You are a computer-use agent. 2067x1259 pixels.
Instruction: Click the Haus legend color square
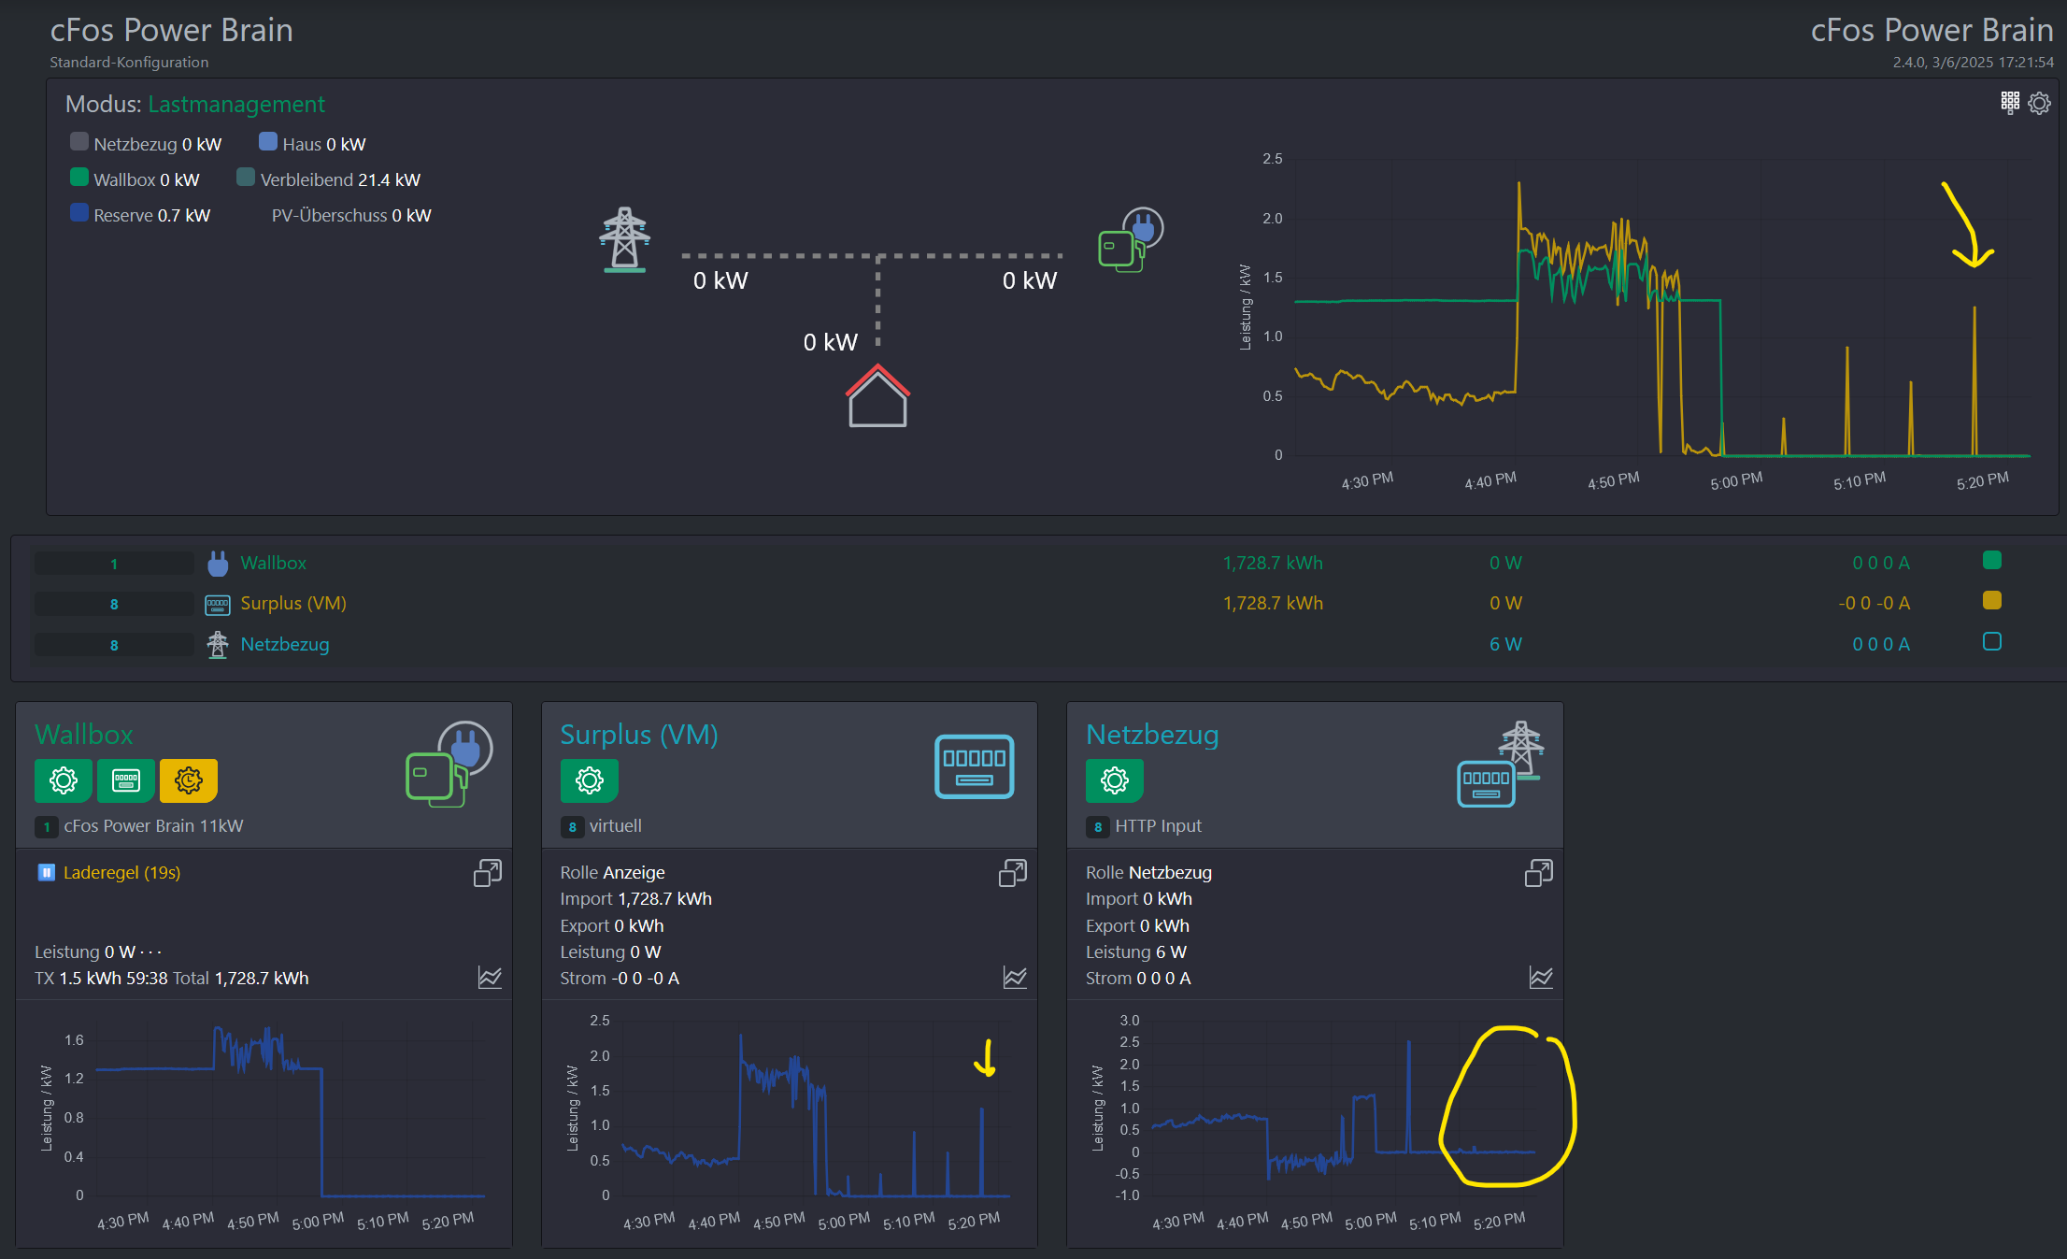[268, 141]
